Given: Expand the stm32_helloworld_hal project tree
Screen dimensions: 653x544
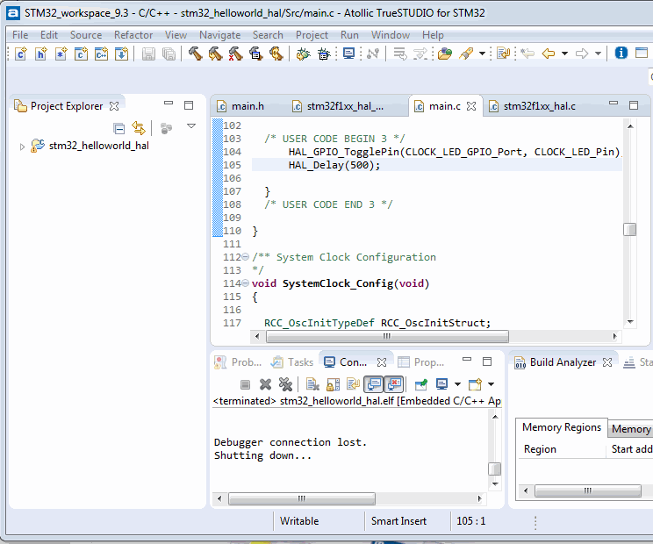Looking at the screenshot, I should click(x=22, y=147).
